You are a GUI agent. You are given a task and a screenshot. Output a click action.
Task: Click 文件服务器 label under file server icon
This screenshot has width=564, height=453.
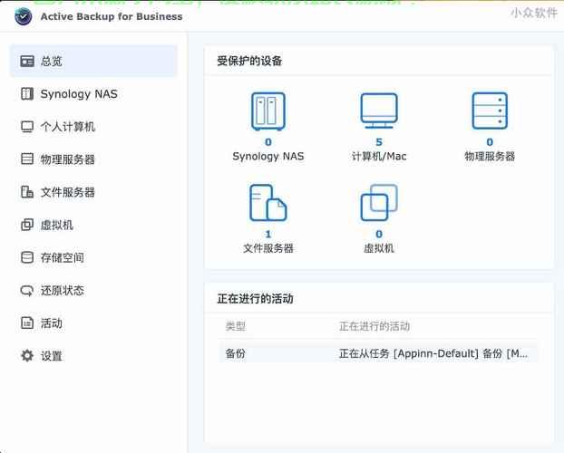[268, 248]
